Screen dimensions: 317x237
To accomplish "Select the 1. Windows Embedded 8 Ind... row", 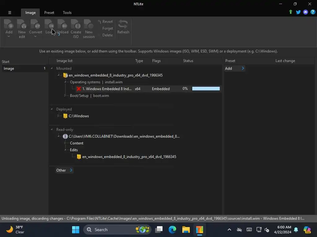I will [x=149, y=89].
